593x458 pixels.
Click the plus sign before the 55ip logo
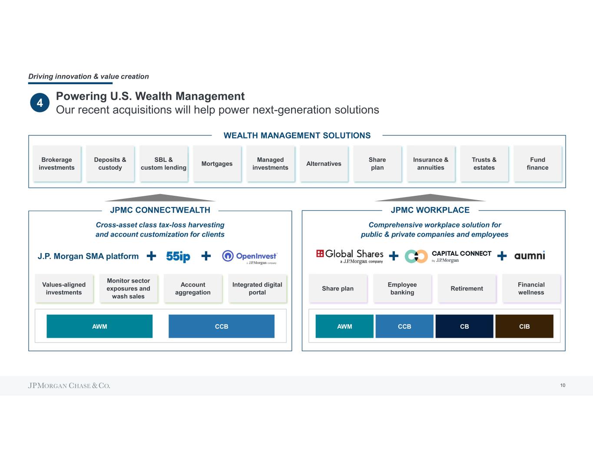point(151,256)
